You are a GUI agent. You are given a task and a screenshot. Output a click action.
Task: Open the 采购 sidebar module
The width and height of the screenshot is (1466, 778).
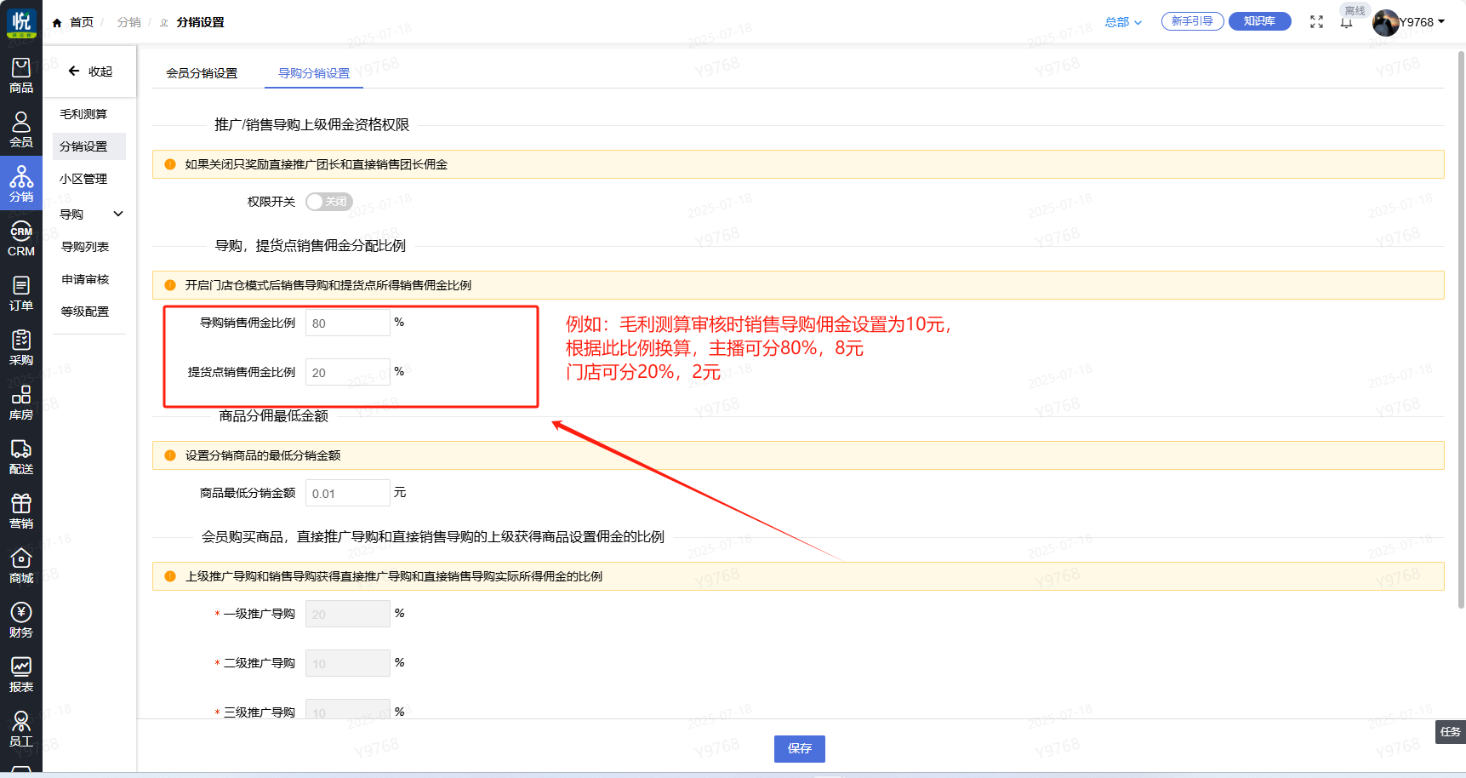click(x=21, y=347)
